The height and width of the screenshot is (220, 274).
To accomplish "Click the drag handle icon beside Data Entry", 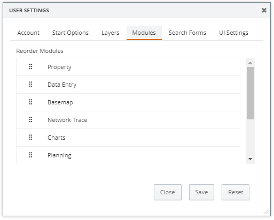I will coord(30,84).
